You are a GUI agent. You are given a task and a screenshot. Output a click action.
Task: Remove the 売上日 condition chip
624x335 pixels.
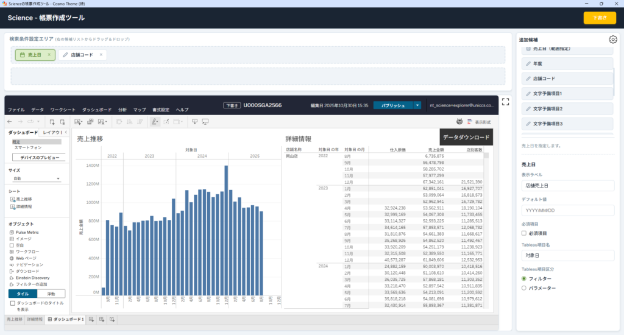click(49, 55)
